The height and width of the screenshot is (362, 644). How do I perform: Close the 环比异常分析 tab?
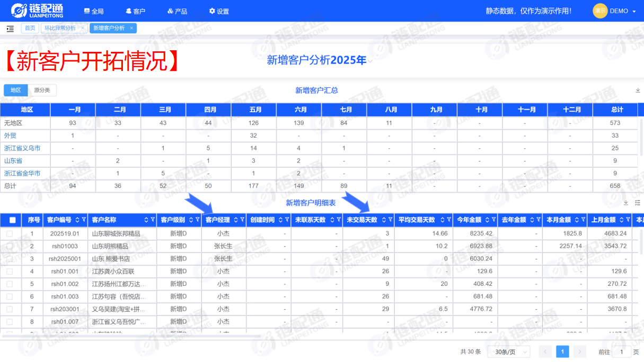pos(83,28)
